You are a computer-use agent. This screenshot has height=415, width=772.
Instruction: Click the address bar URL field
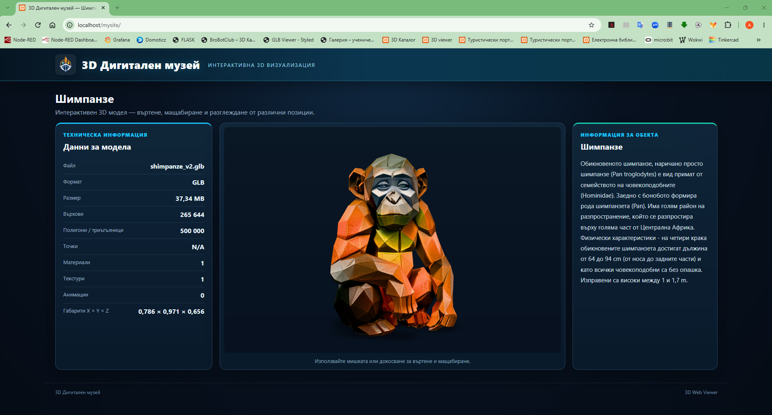tap(330, 25)
